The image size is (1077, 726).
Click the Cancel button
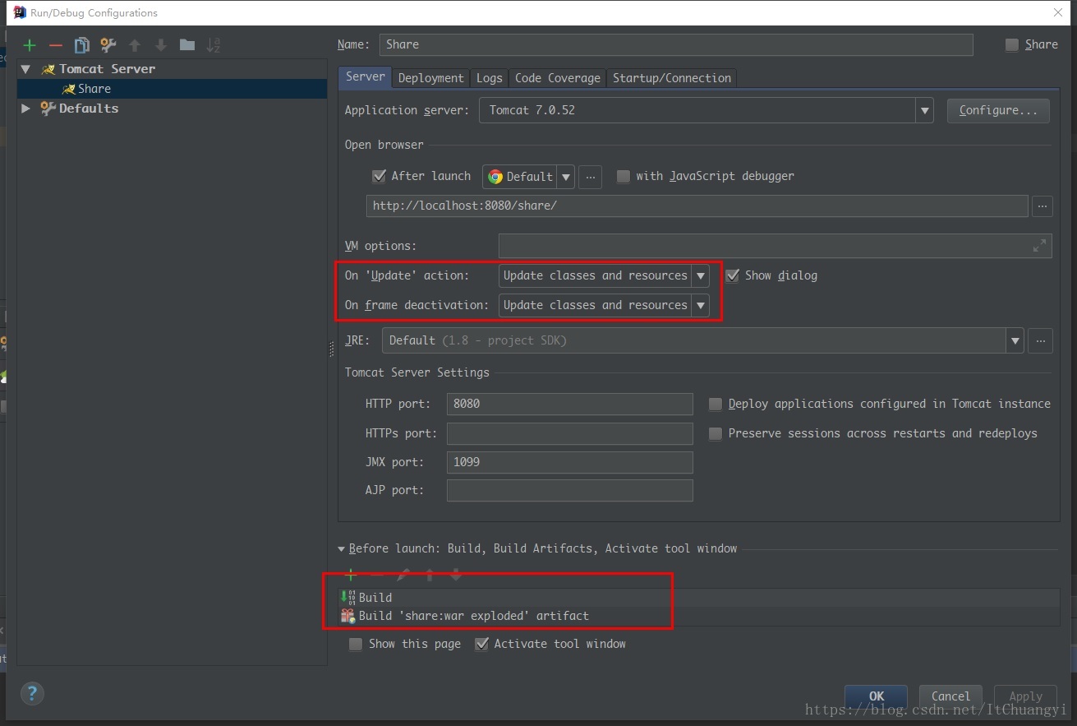950,696
